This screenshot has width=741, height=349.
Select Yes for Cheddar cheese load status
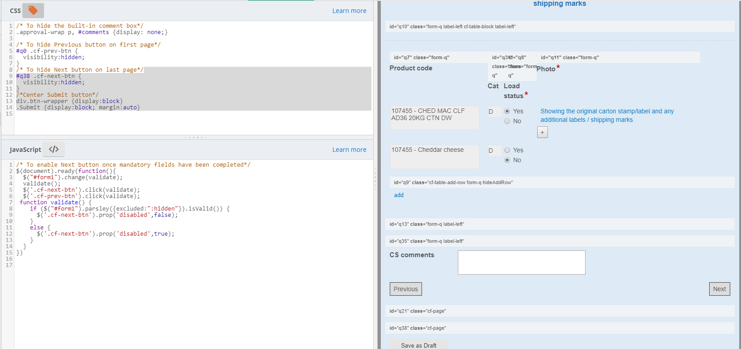pos(507,150)
